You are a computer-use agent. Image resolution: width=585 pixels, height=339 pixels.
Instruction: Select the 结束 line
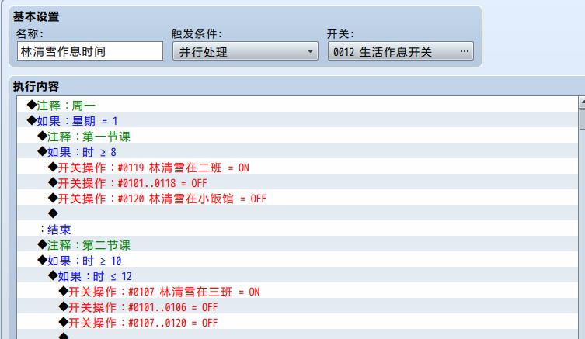click(x=298, y=230)
